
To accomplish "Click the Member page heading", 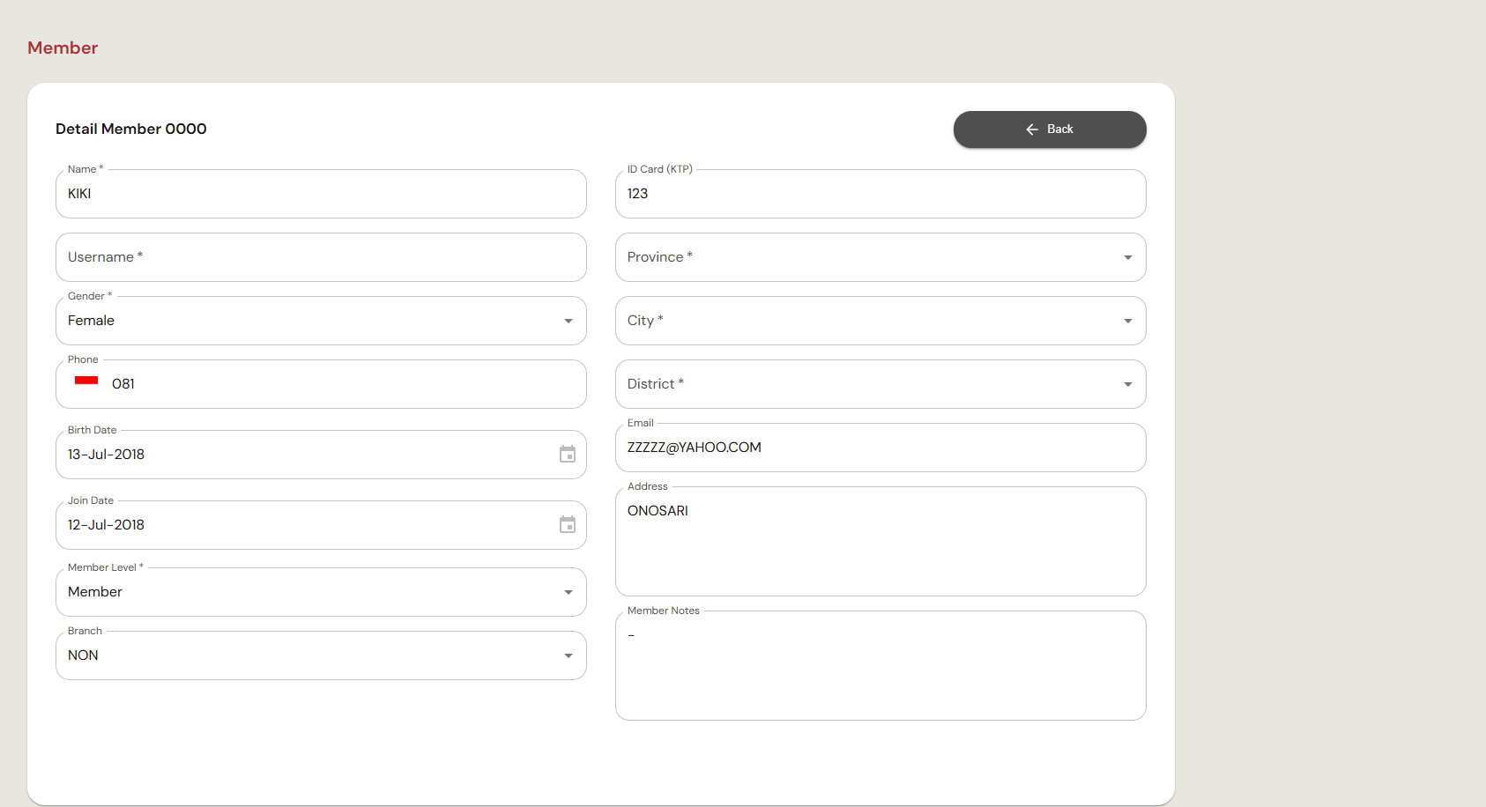I will pos(63,48).
